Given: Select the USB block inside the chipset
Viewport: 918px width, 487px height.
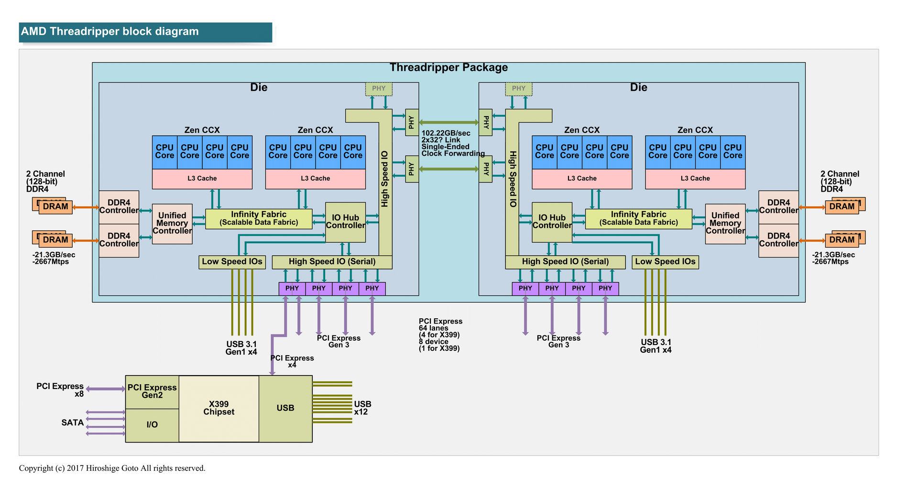Looking at the screenshot, I should pos(285,409).
